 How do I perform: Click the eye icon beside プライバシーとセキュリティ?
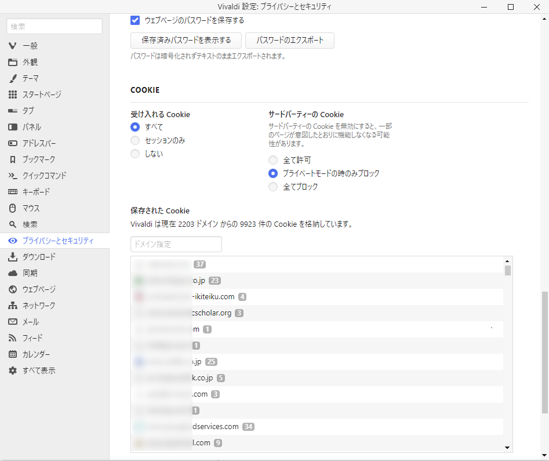tap(13, 241)
